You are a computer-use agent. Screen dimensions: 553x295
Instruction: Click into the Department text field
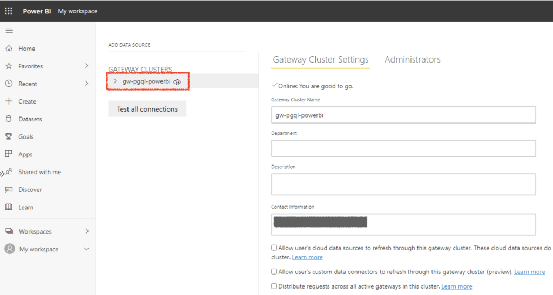pyautogui.click(x=403, y=148)
